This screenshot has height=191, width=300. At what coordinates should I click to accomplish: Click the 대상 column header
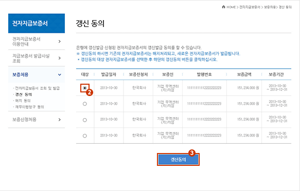pos(85,74)
